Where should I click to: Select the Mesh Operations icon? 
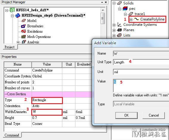click(x=24, y=37)
